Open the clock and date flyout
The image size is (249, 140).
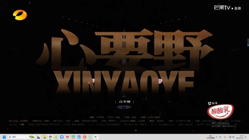pyautogui.click(x=240, y=137)
